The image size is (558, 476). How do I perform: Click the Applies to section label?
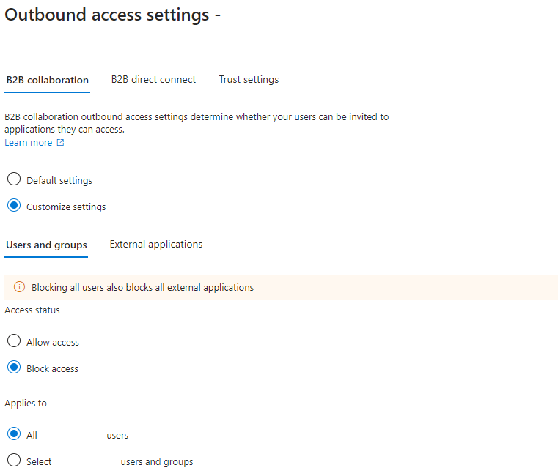26,404
